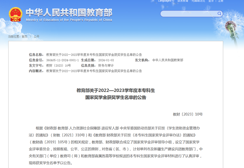Click the issuing agency value 中华人民共和国教育部
Screen dimensions: 244x168
point(168,60)
